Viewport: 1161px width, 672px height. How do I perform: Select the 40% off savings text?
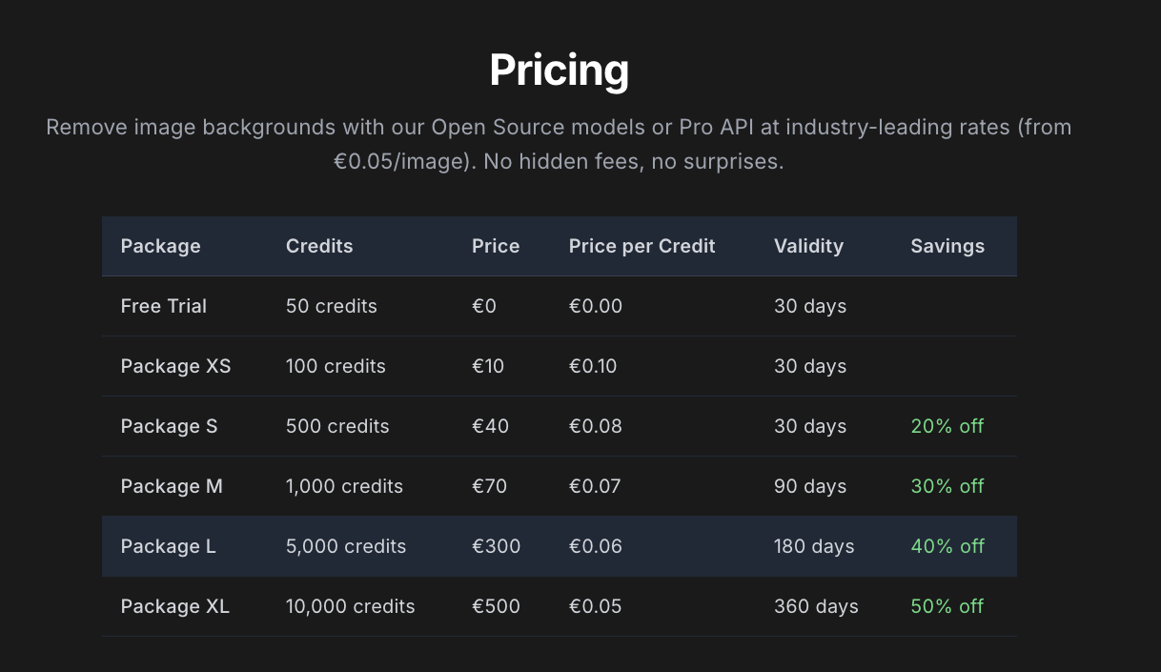click(947, 546)
